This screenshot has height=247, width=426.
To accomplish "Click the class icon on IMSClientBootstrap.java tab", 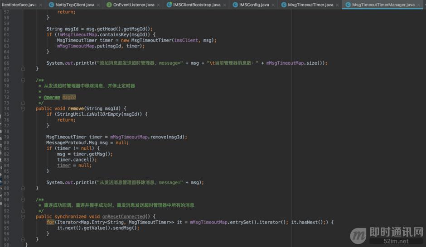I will (169, 5).
